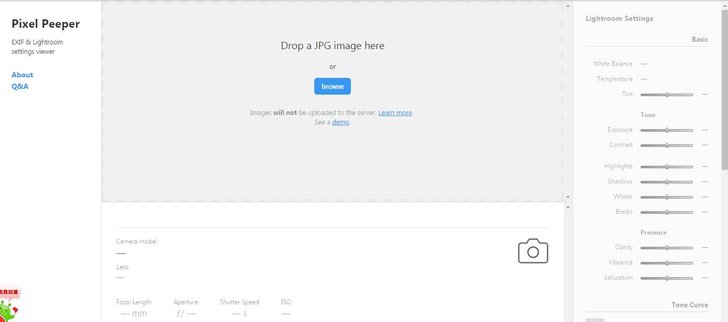Click the 'Lens' label
The width and height of the screenshot is (728, 322).
pyautogui.click(x=122, y=267)
